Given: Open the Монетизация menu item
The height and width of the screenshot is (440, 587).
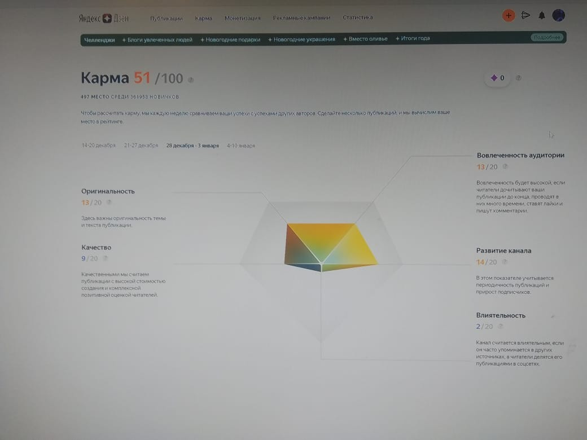Looking at the screenshot, I should [x=242, y=18].
